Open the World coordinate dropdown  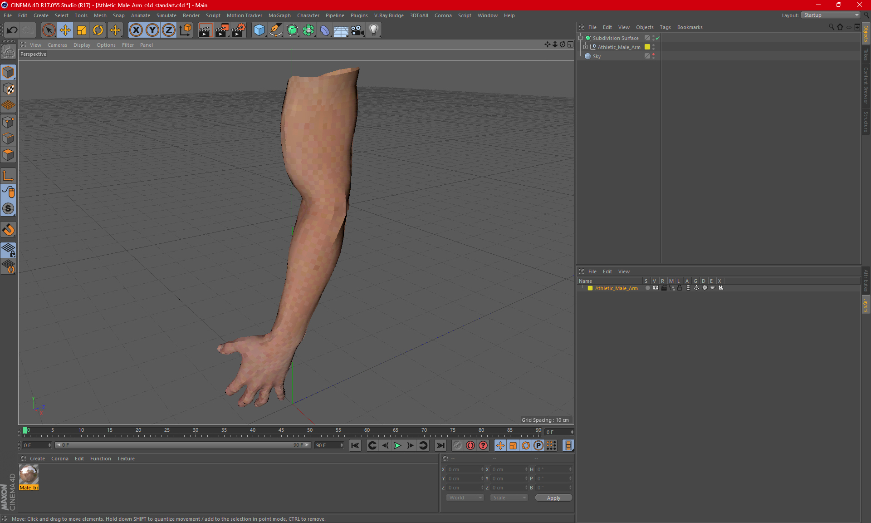click(465, 498)
